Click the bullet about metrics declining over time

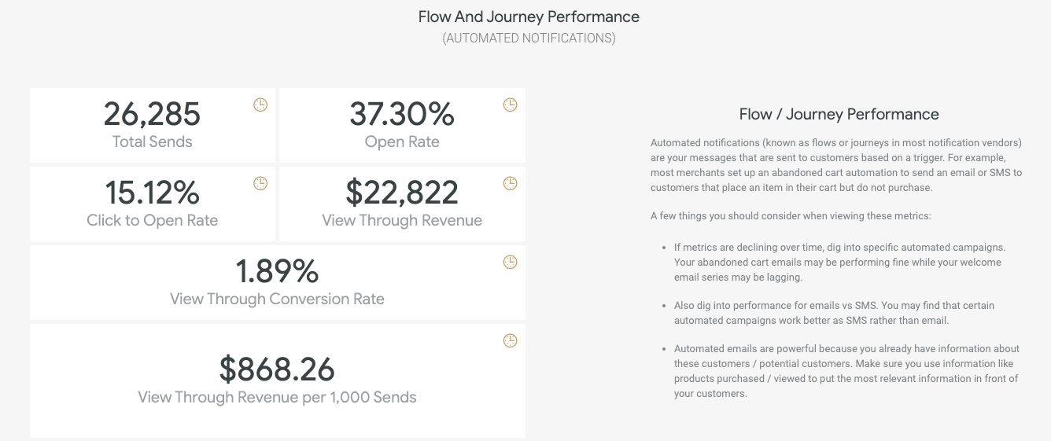tap(842, 262)
